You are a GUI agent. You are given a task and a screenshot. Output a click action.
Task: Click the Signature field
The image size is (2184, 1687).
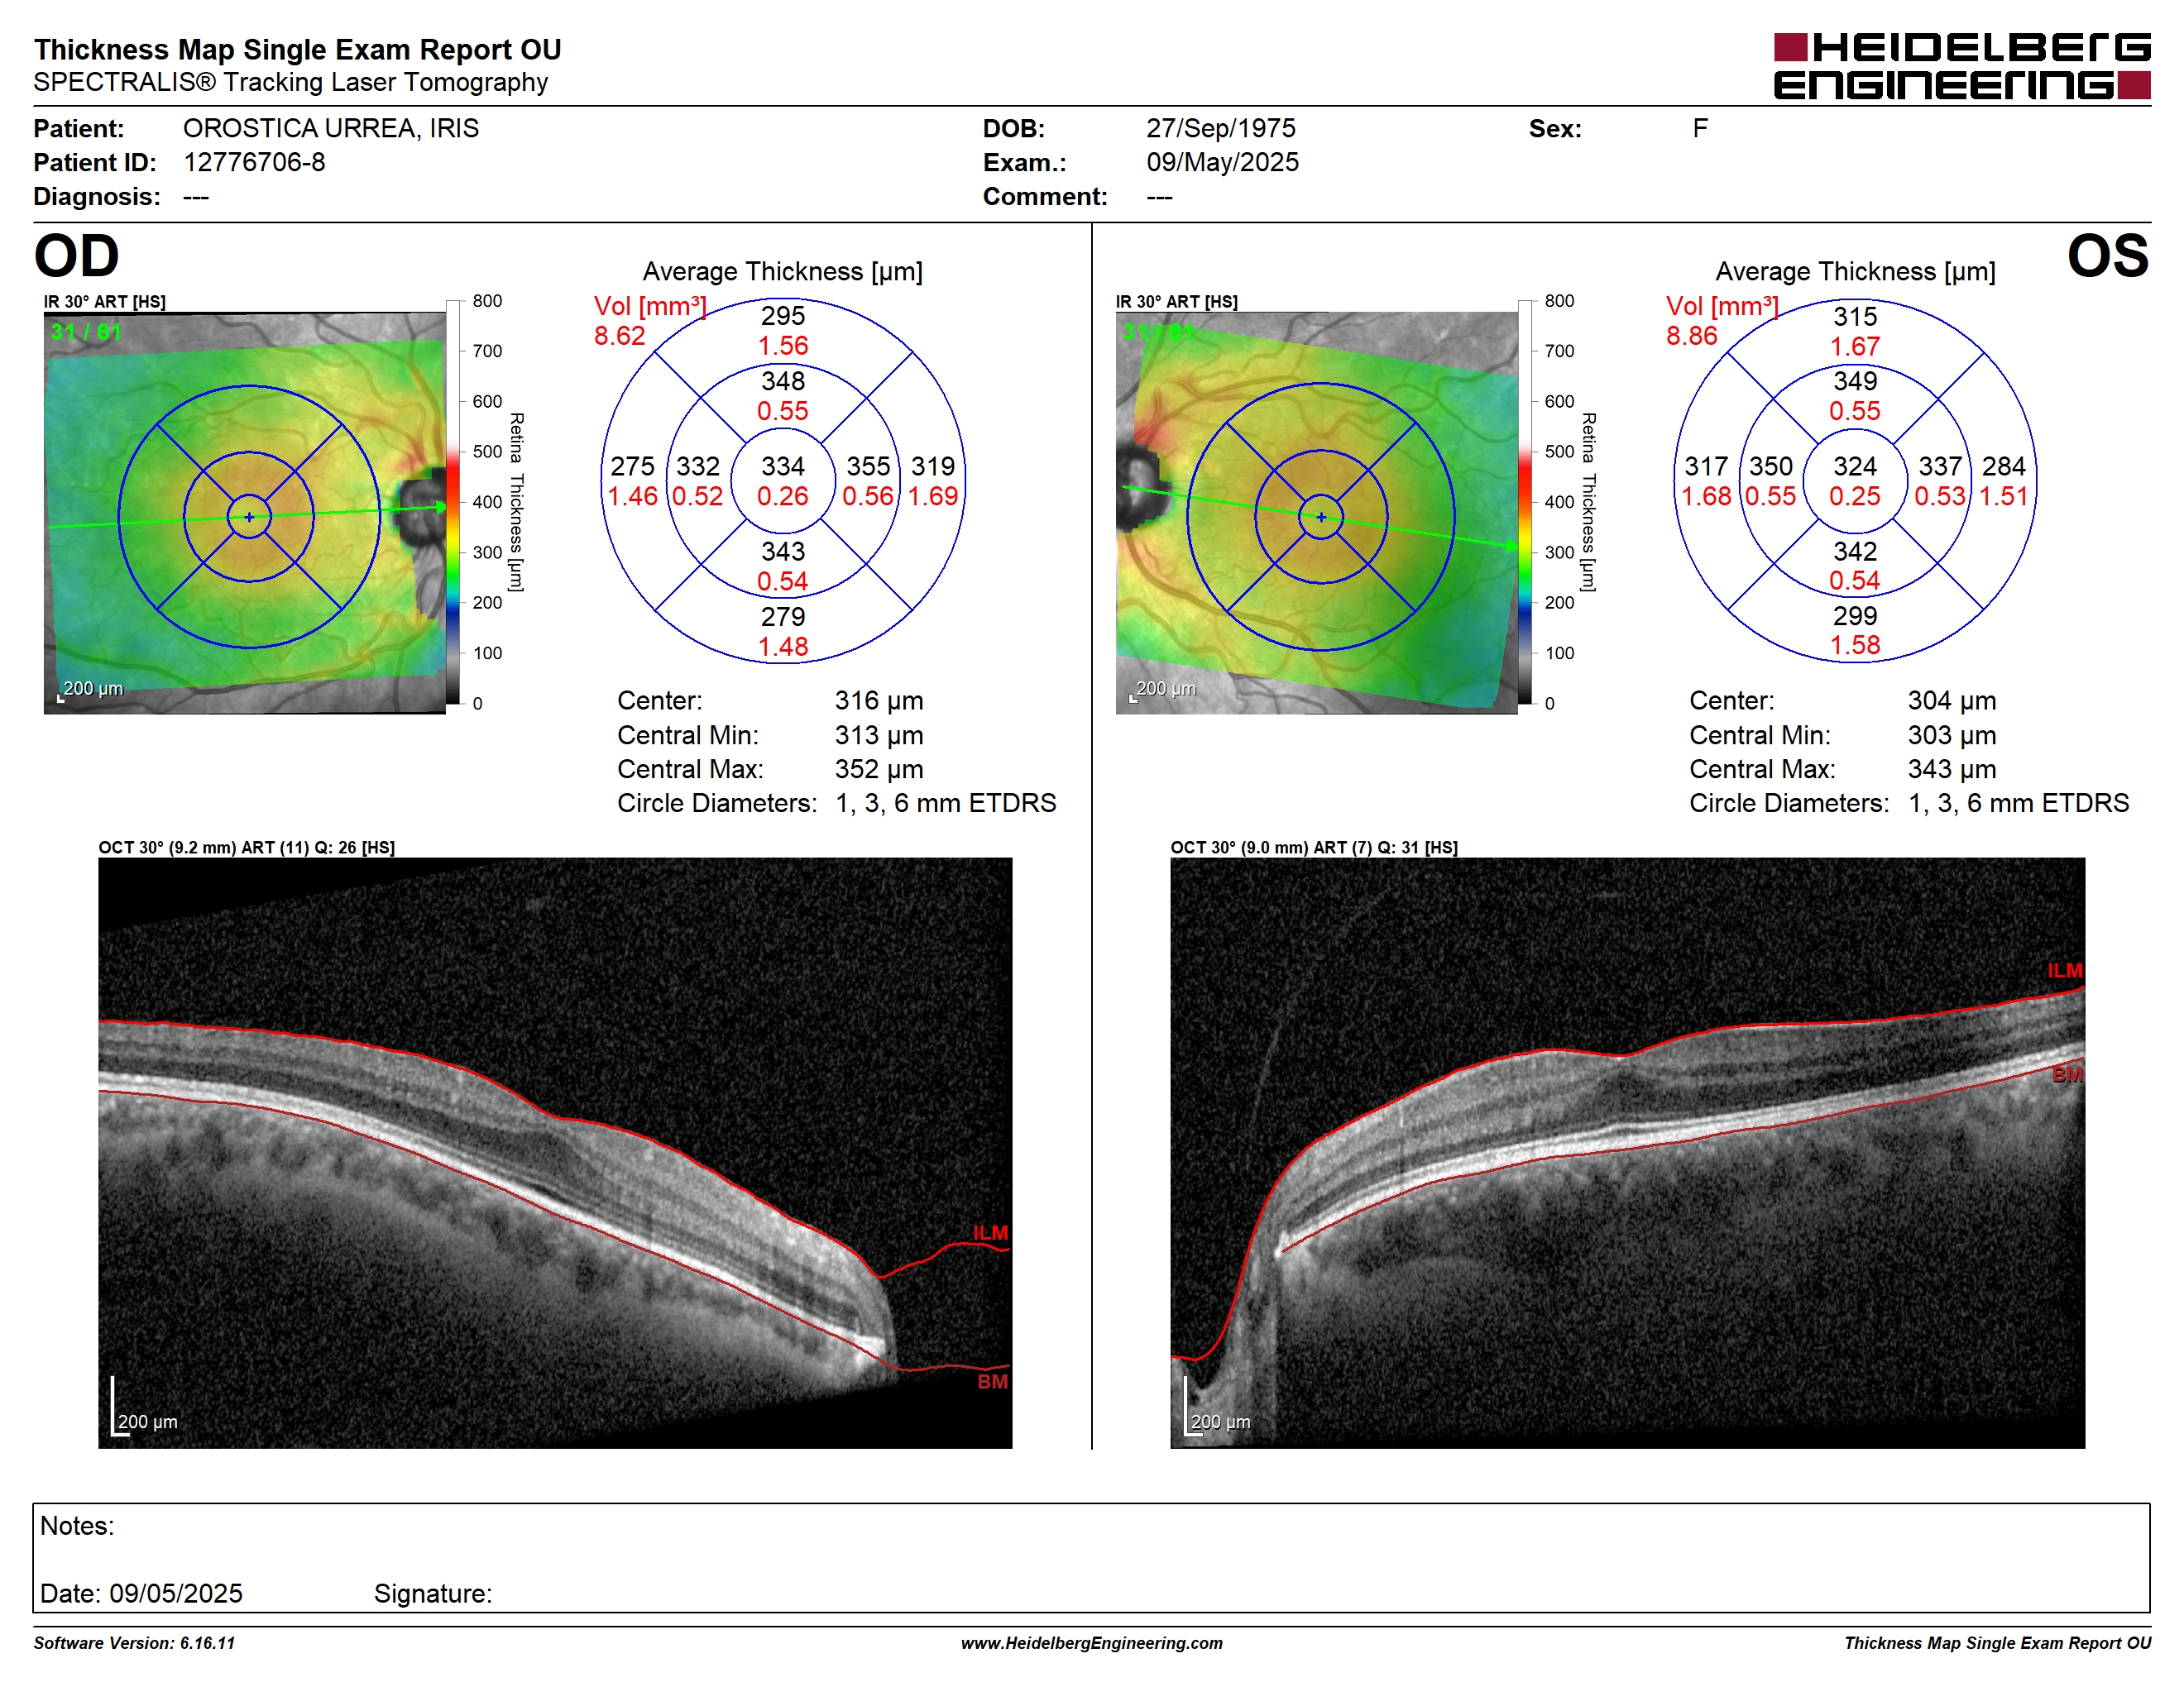tap(433, 1594)
